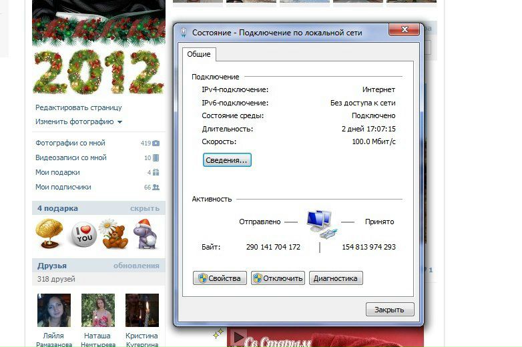Click the teddy bear with daisy gift
The image size is (522, 347).
click(x=113, y=234)
